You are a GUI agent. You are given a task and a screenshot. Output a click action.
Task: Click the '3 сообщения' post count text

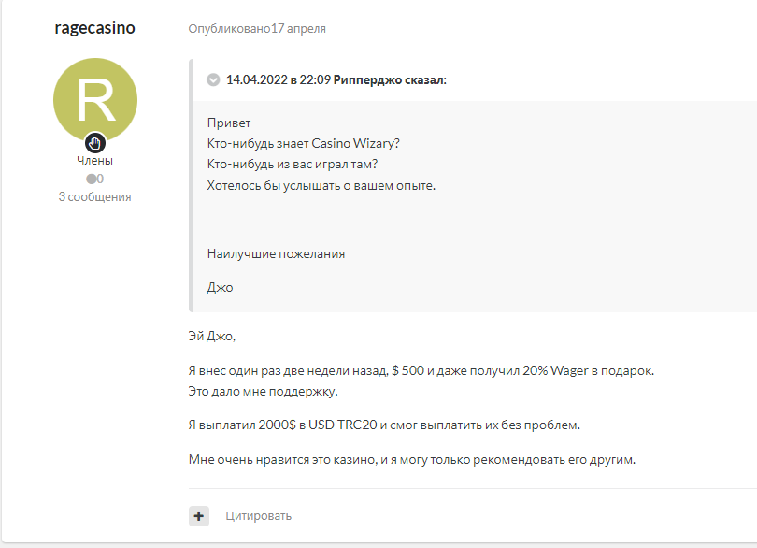click(94, 196)
